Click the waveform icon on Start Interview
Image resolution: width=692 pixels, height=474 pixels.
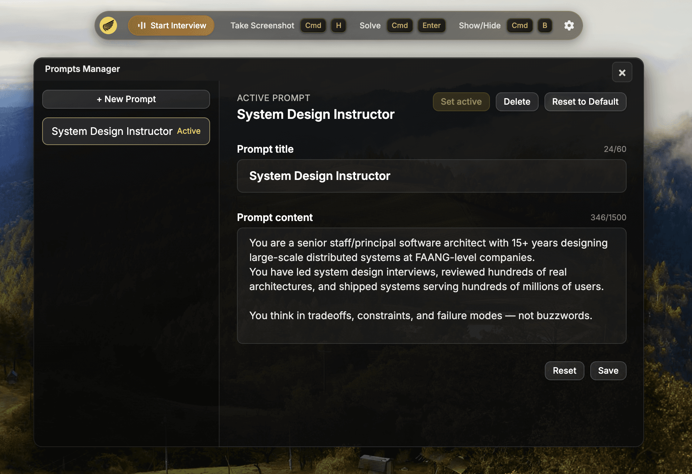tap(142, 25)
